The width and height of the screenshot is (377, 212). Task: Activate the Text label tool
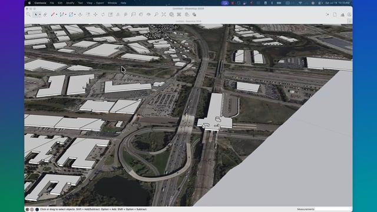pyautogui.click(x=133, y=15)
